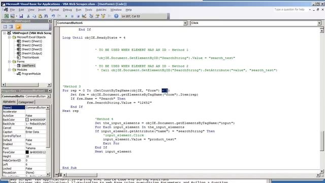Click the Enabled property value True
This screenshot has height=183, width=325.
point(36,144)
